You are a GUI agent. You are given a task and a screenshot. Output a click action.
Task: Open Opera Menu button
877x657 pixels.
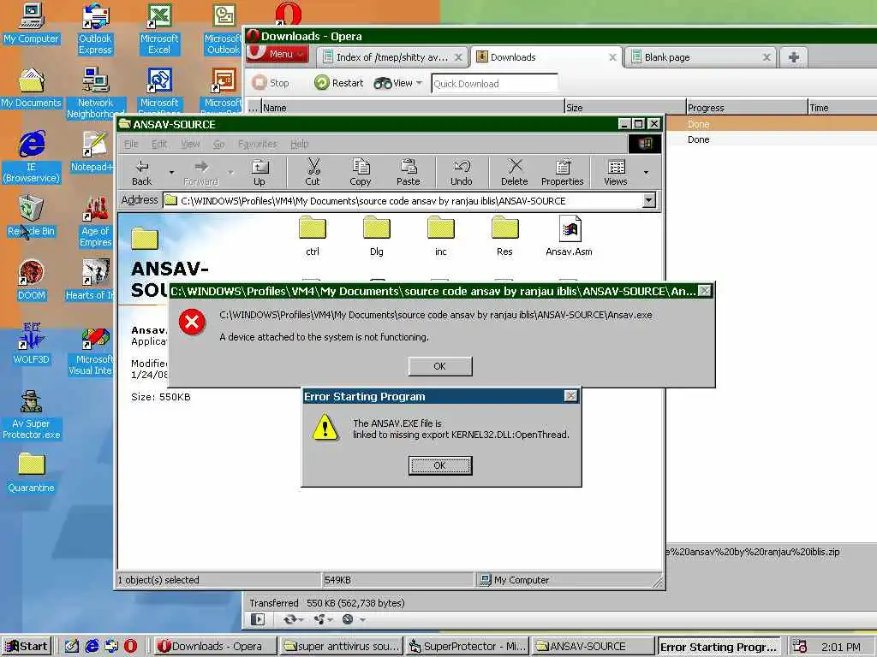pos(278,54)
